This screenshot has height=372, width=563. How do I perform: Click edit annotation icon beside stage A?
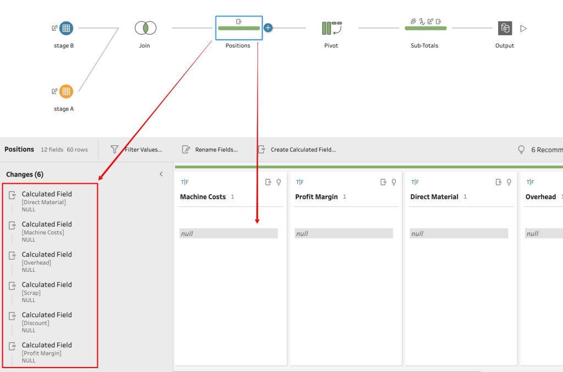tap(54, 91)
